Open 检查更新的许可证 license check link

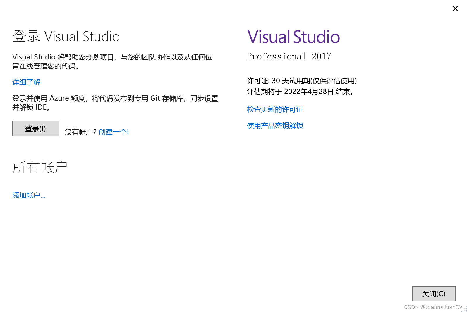[x=275, y=109]
